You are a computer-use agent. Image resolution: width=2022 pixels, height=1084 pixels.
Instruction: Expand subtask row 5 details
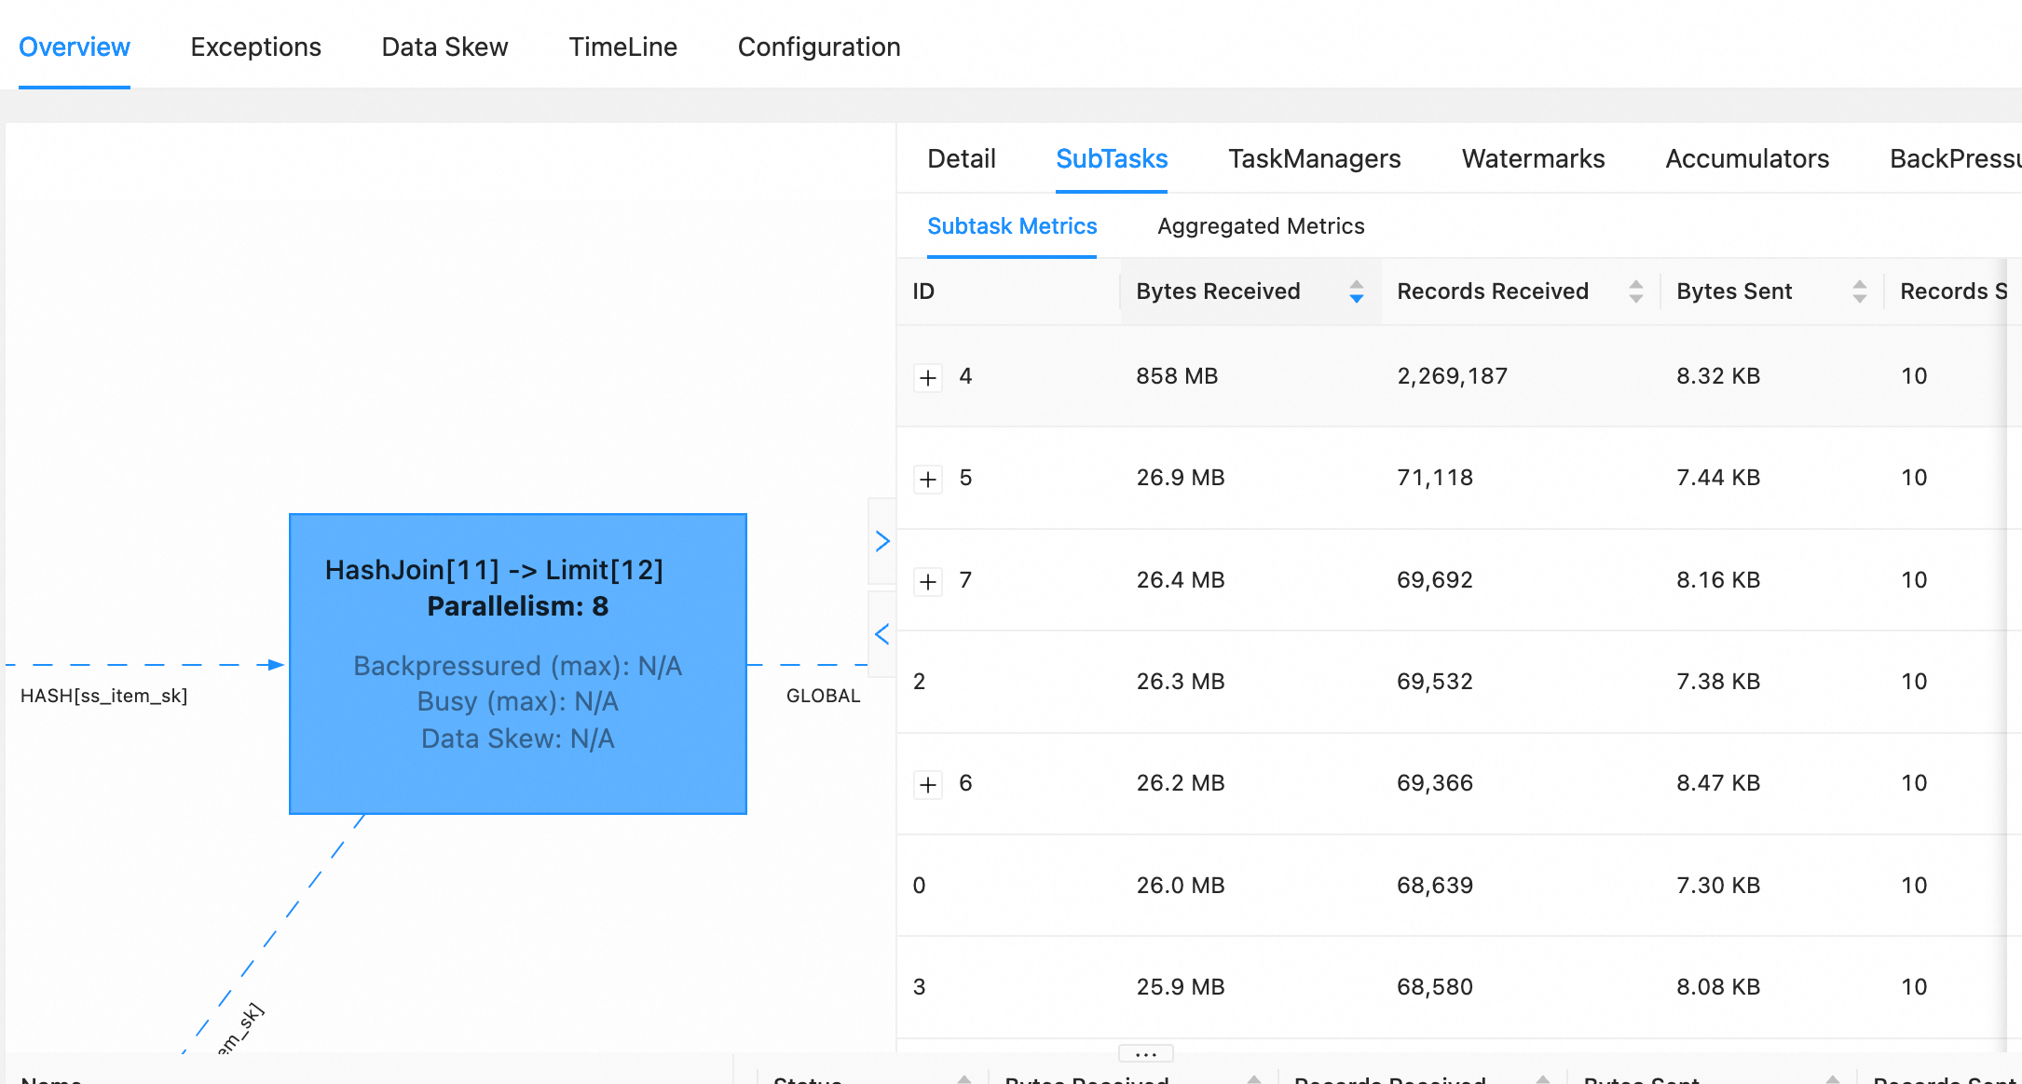click(x=927, y=479)
